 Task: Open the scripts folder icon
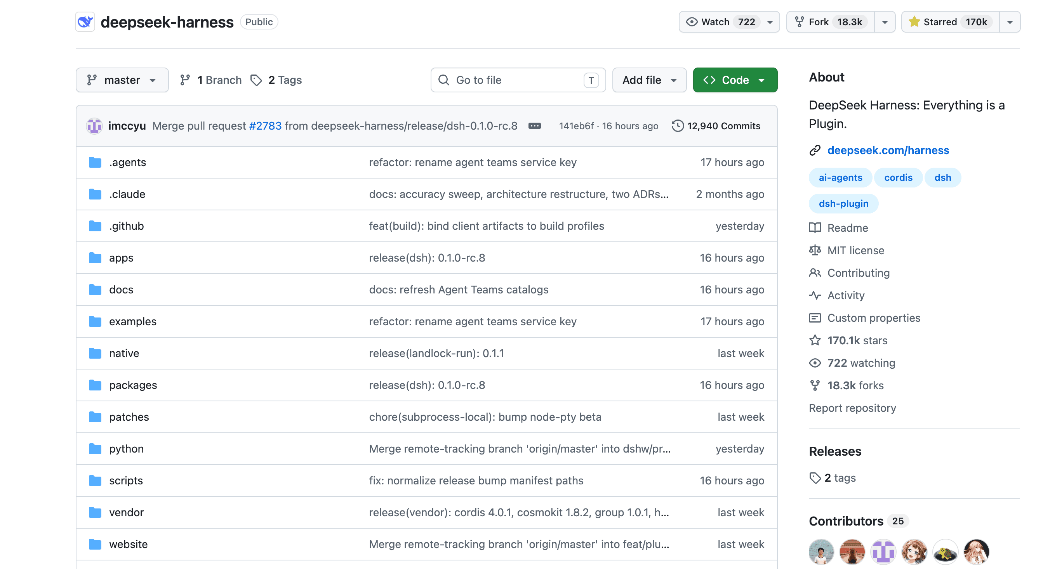click(95, 481)
